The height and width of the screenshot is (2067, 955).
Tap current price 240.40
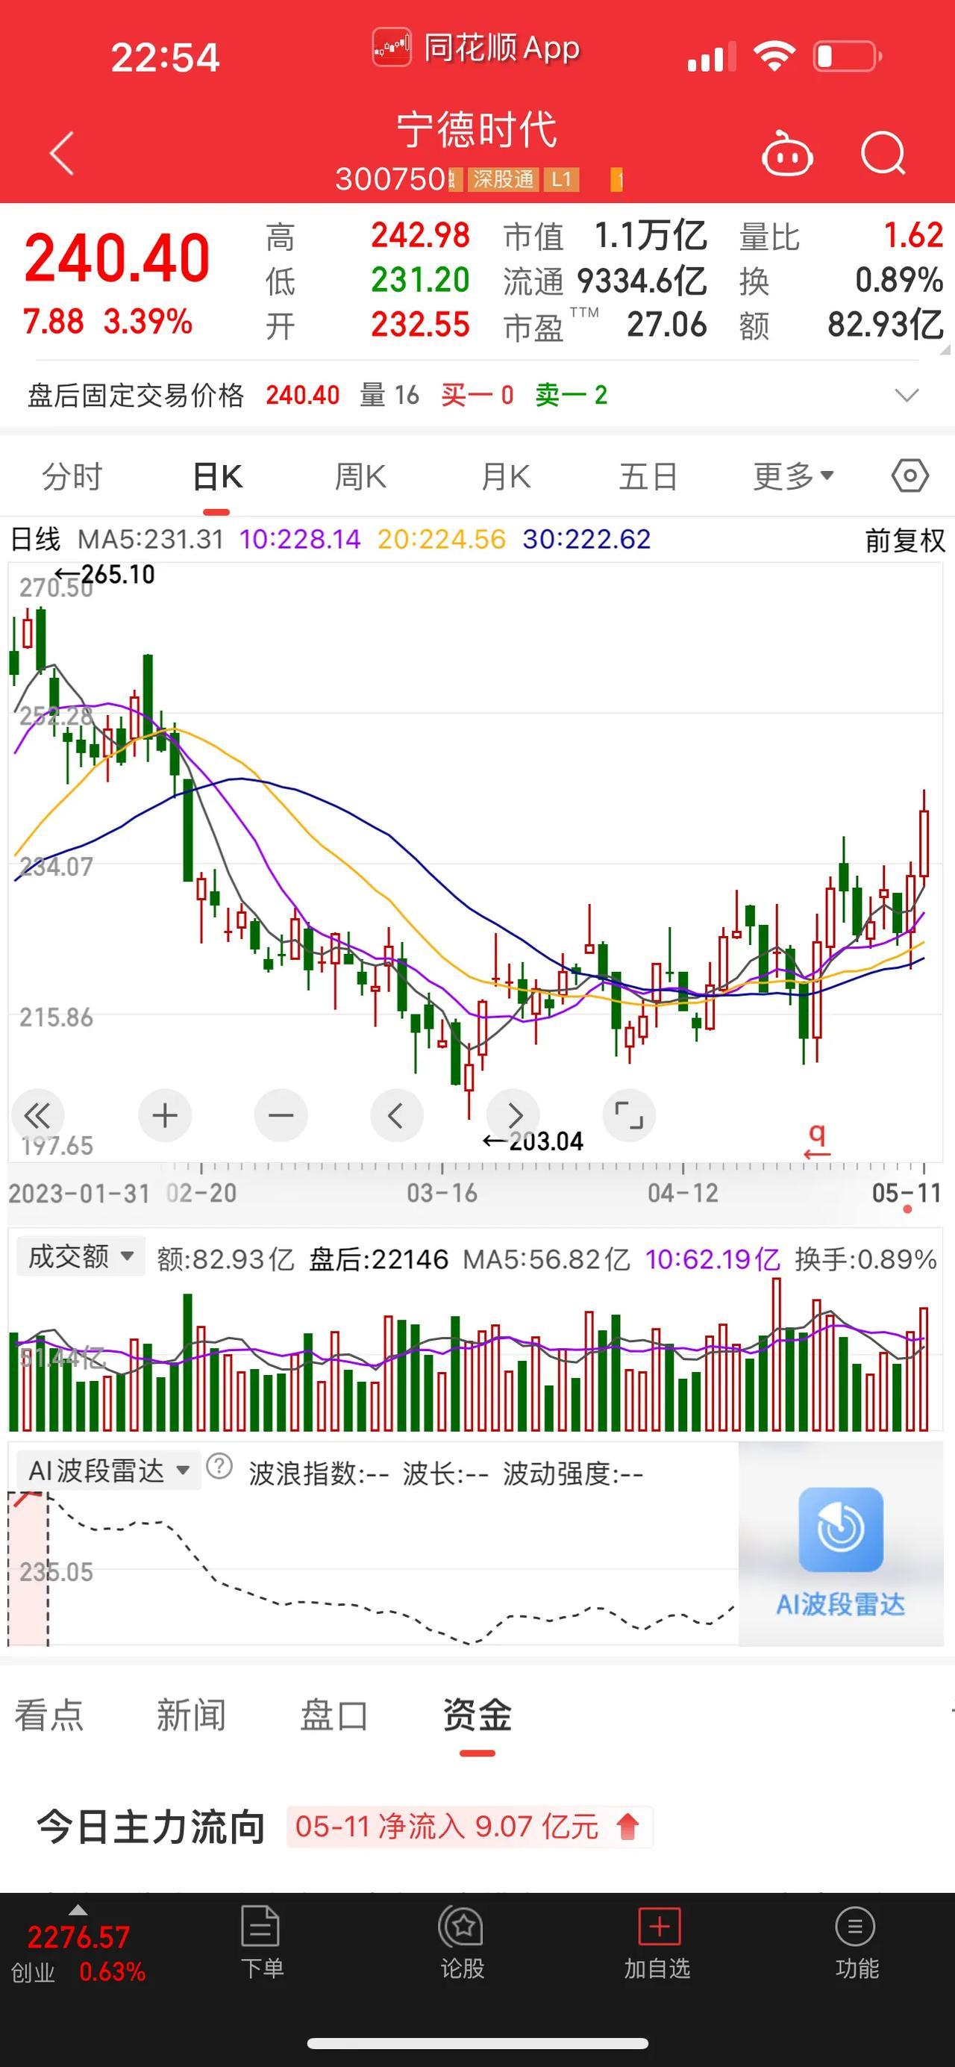click(x=117, y=258)
